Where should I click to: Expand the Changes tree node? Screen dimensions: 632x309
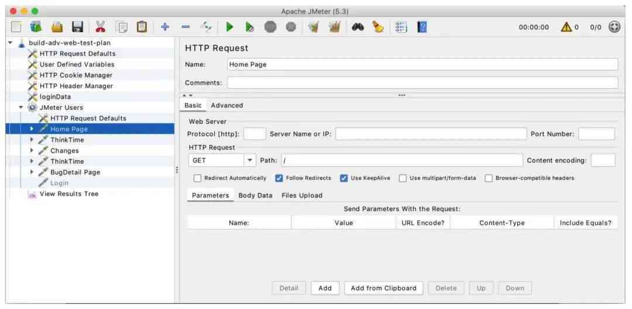32,151
